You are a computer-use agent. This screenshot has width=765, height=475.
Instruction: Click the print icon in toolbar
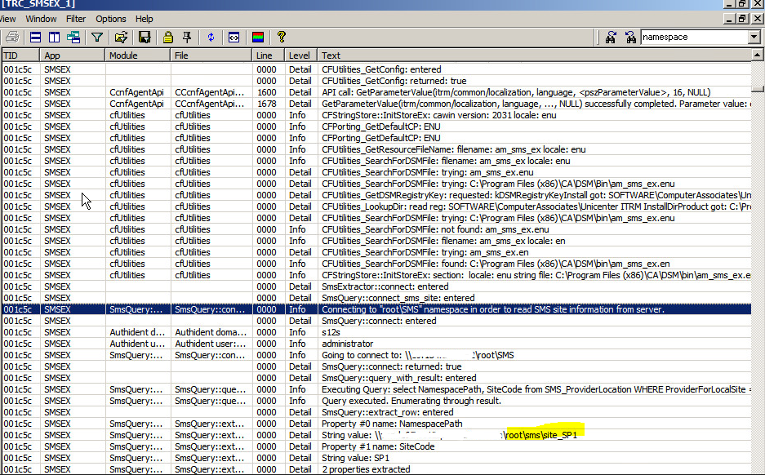coord(12,37)
